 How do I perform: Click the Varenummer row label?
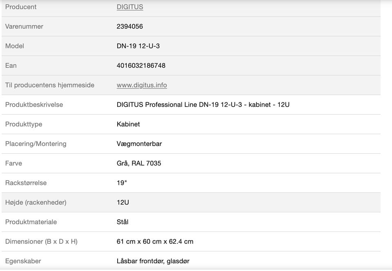pos(24,26)
